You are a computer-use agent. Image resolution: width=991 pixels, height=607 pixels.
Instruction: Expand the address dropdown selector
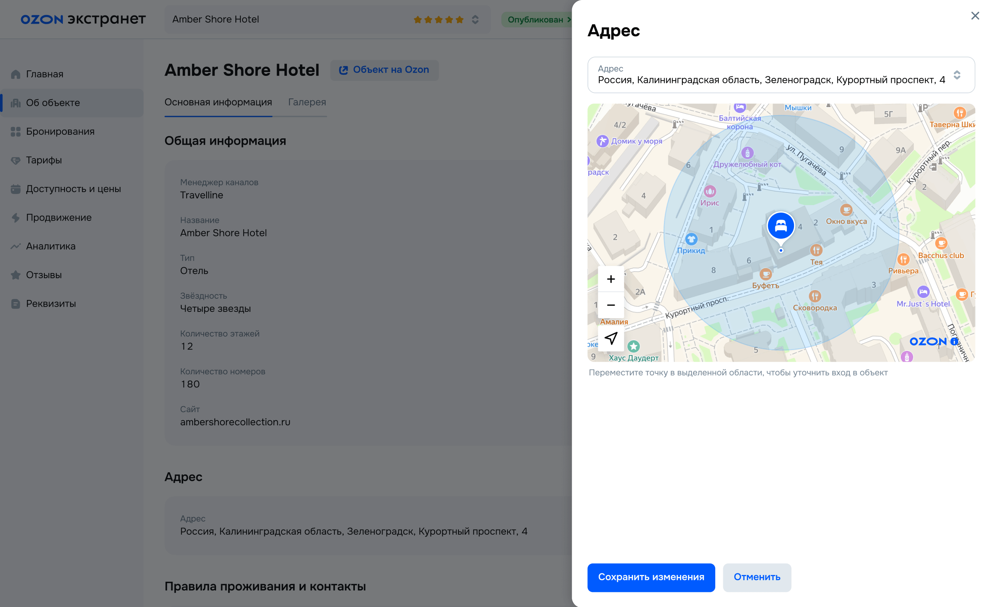(957, 75)
